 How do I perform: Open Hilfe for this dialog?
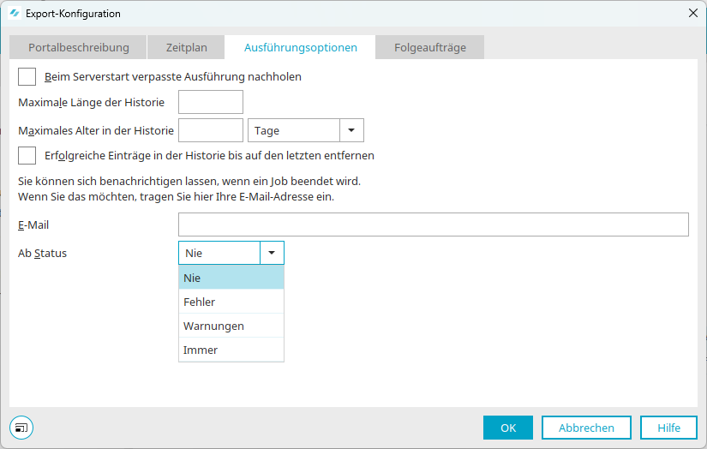[669, 428]
